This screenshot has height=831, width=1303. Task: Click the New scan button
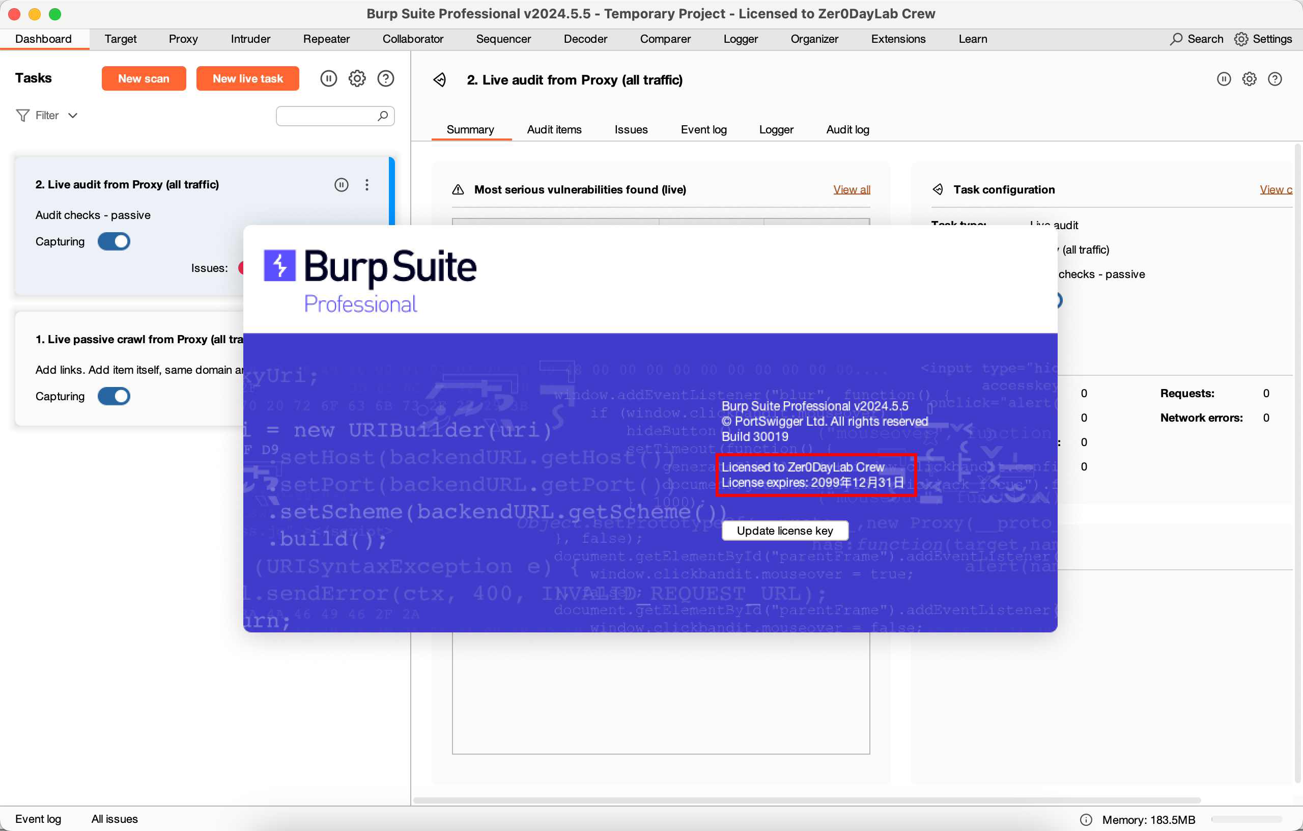pos(144,78)
